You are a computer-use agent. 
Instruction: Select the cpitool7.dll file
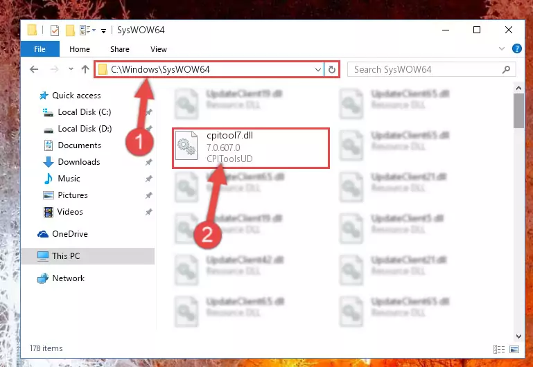tap(251, 148)
